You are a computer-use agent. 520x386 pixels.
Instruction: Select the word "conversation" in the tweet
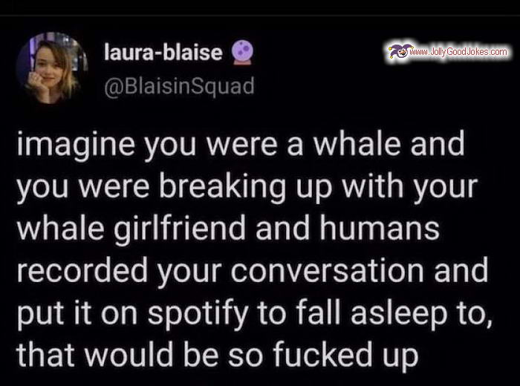(328, 272)
